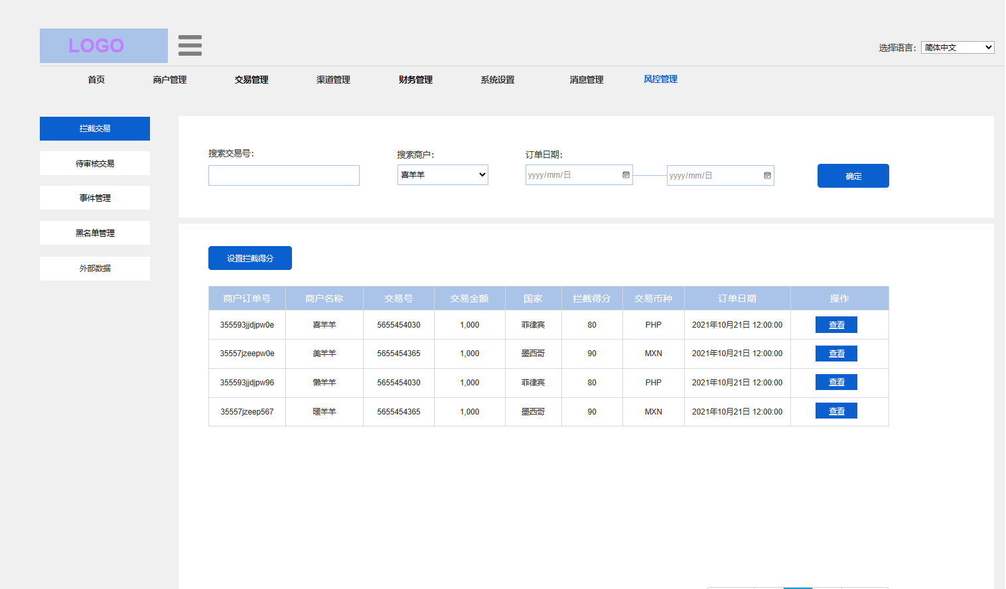View order 35557jzeep567 via 查看
This screenshot has height=589, width=1006.
coord(836,411)
